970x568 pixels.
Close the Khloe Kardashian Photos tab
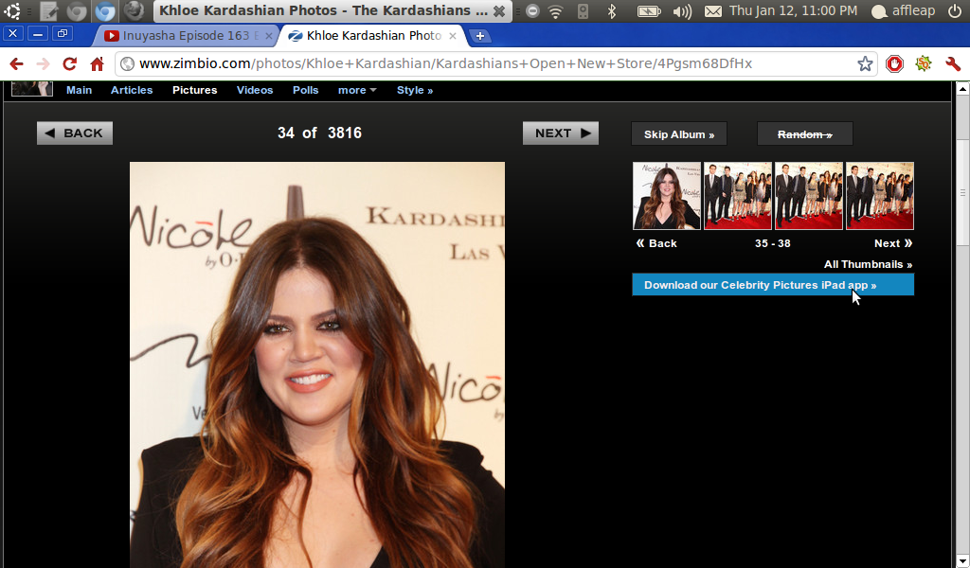(452, 36)
